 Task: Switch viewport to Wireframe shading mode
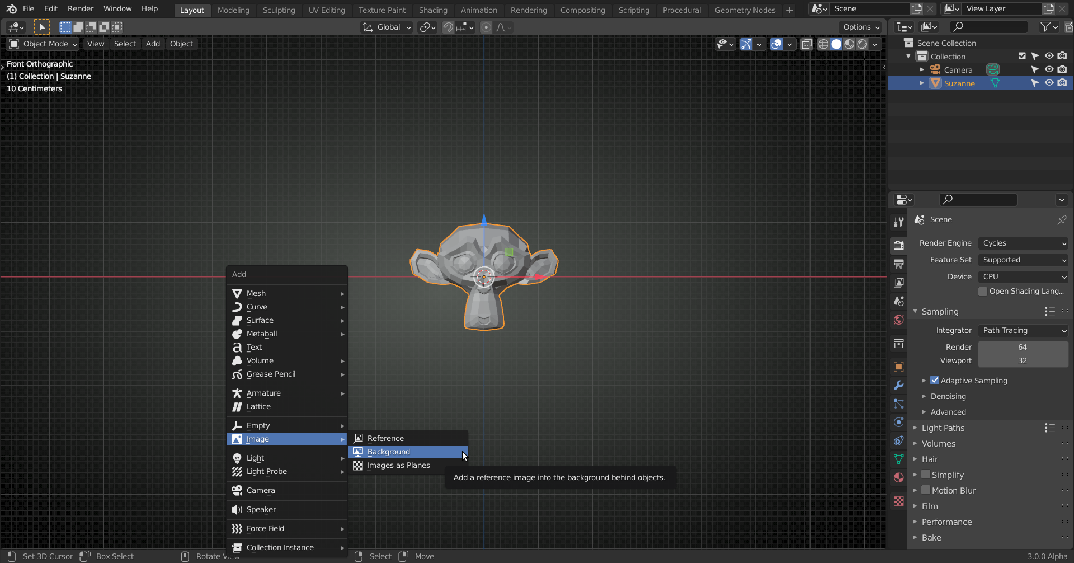pyautogui.click(x=823, y=44)
